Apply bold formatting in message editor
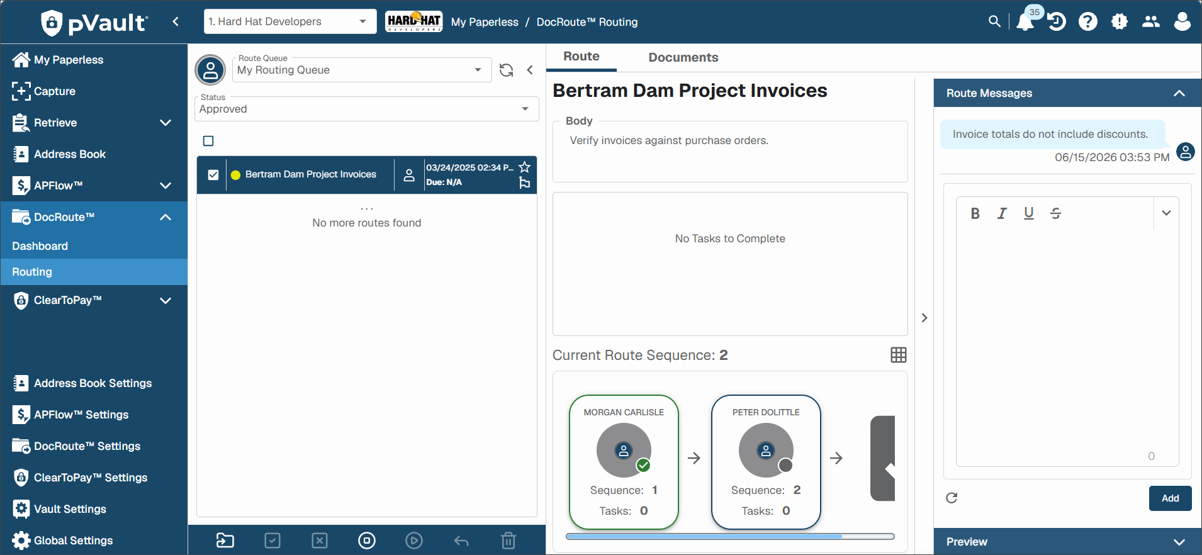This screenshot has width=1202, height=555. (975, 213)
